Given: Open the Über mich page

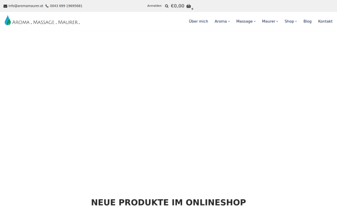Looking at the screenshot, I should 198,21.
